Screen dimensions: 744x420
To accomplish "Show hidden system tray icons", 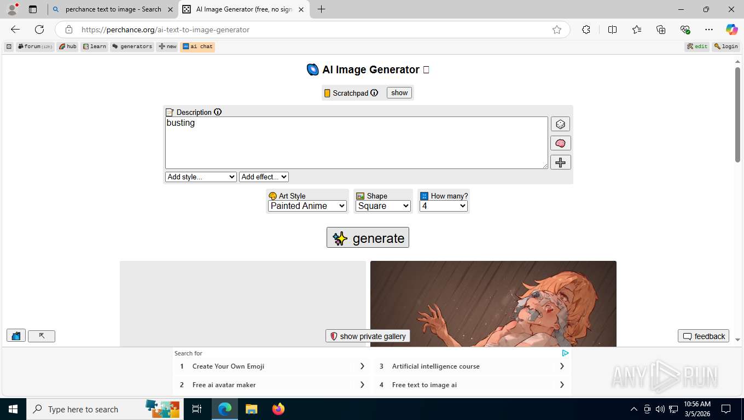I will click(x=634, y=409).
